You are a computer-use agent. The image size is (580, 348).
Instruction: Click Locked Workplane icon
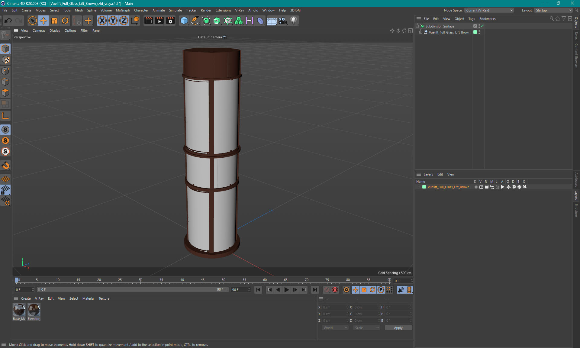[x=5, y=190]
